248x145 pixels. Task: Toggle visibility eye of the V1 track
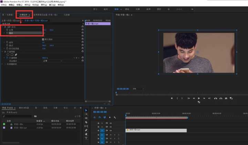click(x=111, y=131)
